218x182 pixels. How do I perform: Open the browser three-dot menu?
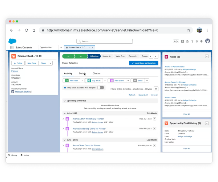point(207,30)
